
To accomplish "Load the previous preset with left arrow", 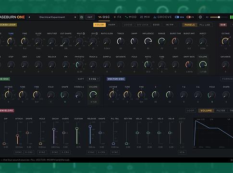I will (29, 17).
